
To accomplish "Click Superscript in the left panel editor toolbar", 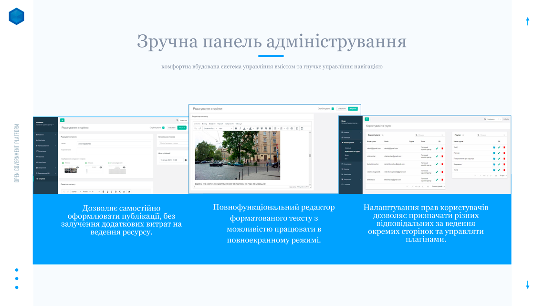I will tap(124, 191).
